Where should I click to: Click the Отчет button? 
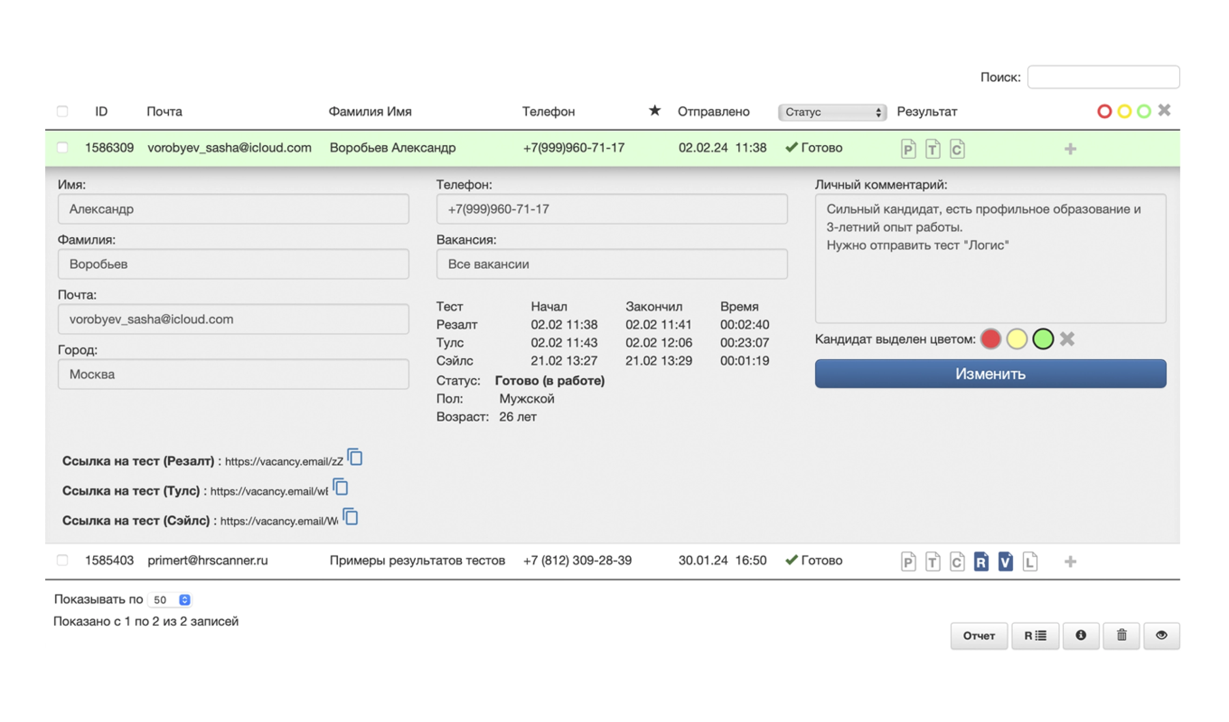point(979,636)
